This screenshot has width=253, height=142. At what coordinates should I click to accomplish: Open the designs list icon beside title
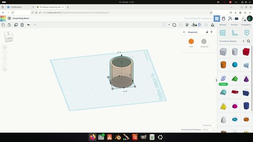(x=9, y=19)
